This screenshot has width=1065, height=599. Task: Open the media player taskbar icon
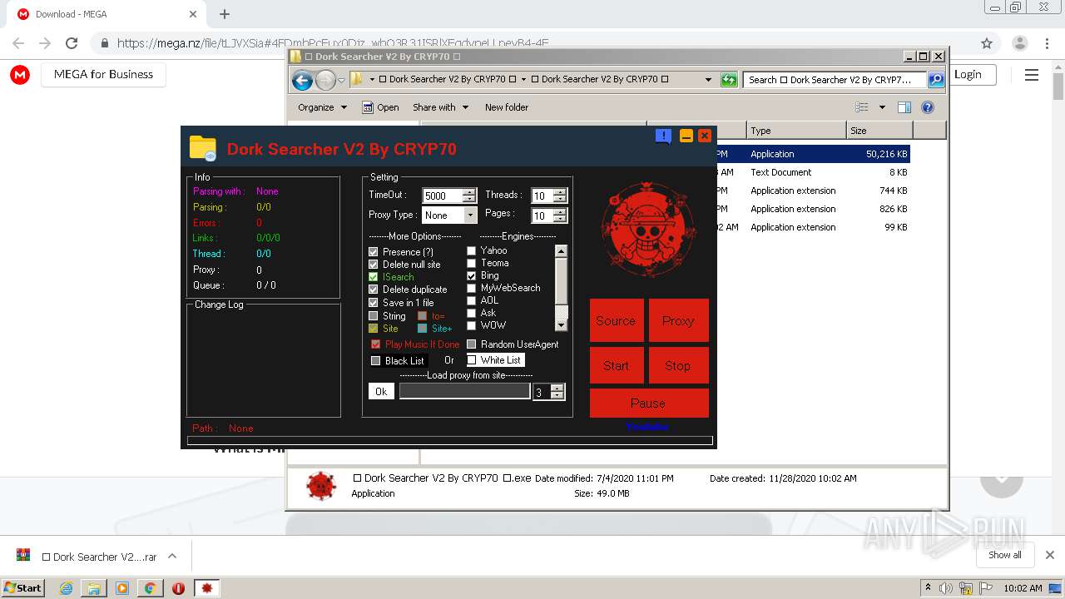(x=122, y=588)
